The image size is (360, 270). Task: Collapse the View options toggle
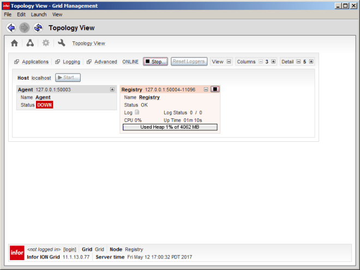click(229, 62)
